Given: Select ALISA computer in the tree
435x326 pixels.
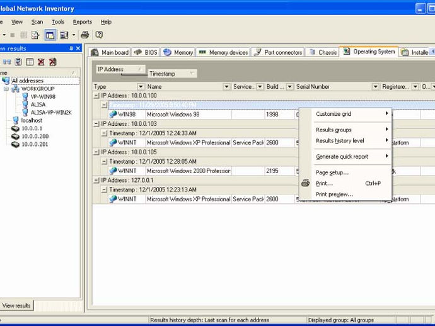Looking at the screenshot, I should coord(38,104).
